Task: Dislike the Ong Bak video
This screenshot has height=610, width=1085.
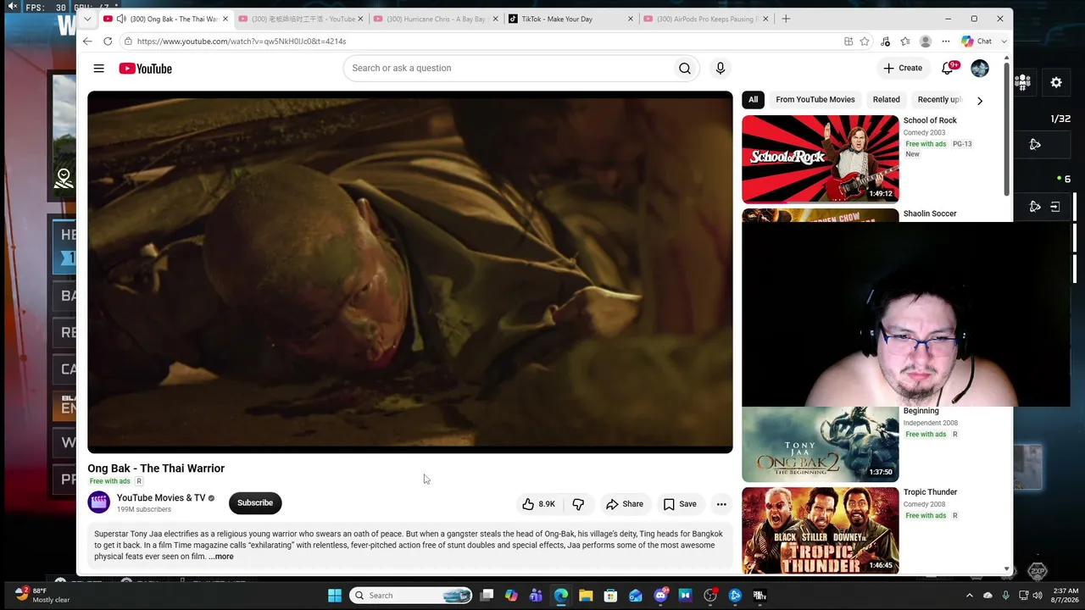Action: 578,504
